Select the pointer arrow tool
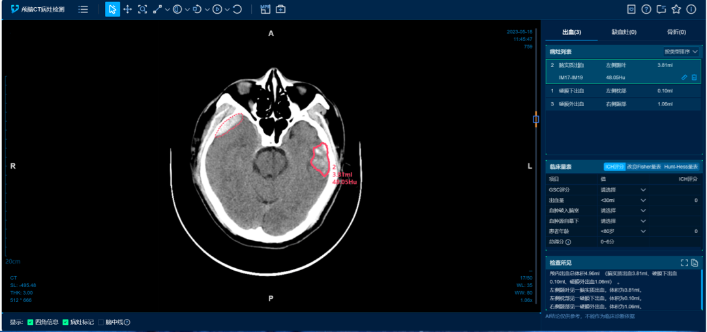The image size is (707, 332). (x=112, y=9)
